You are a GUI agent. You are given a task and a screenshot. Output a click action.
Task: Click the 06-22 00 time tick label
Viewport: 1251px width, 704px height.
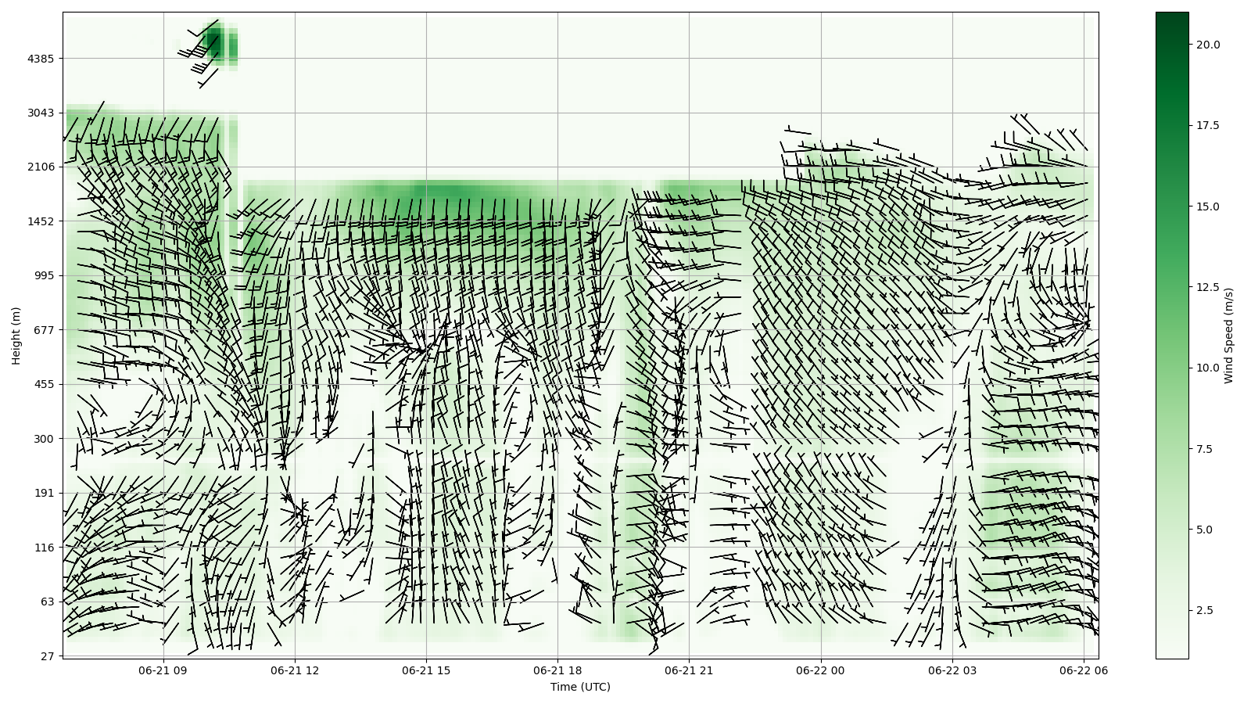(x=821, y=670)
